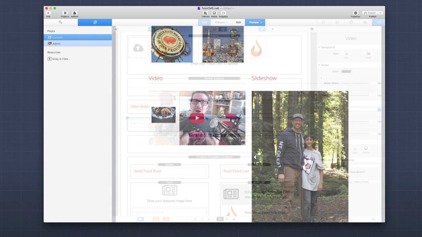
Task: Select the Fisherman's Wharf sign thumbnail
Action: click(172, 44)
